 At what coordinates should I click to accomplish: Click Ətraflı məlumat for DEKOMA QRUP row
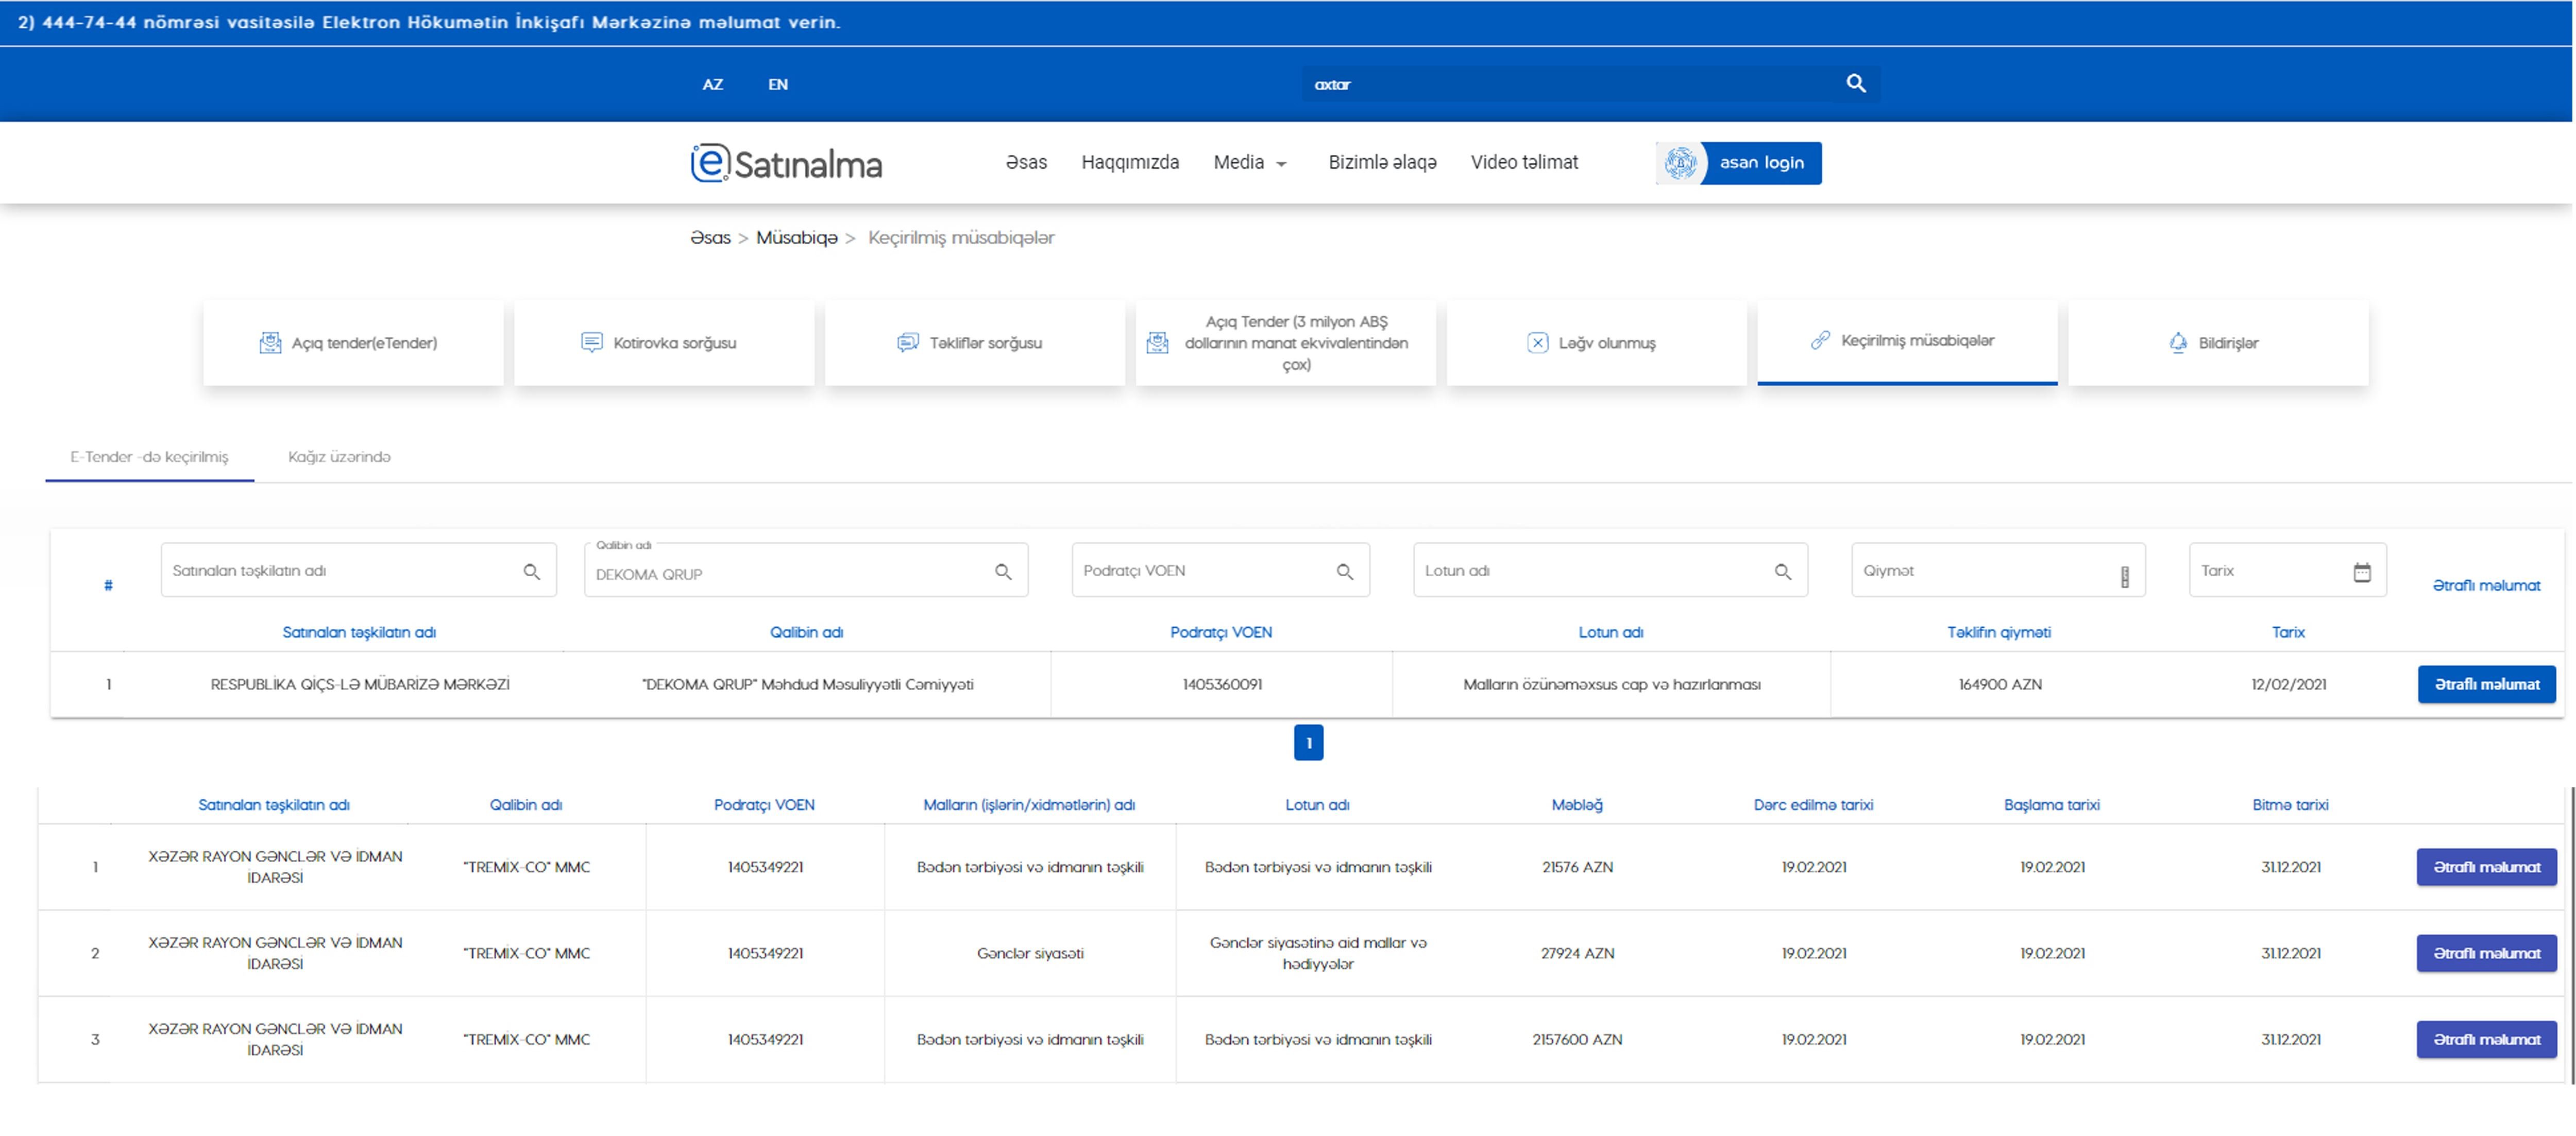(2486, 684)
